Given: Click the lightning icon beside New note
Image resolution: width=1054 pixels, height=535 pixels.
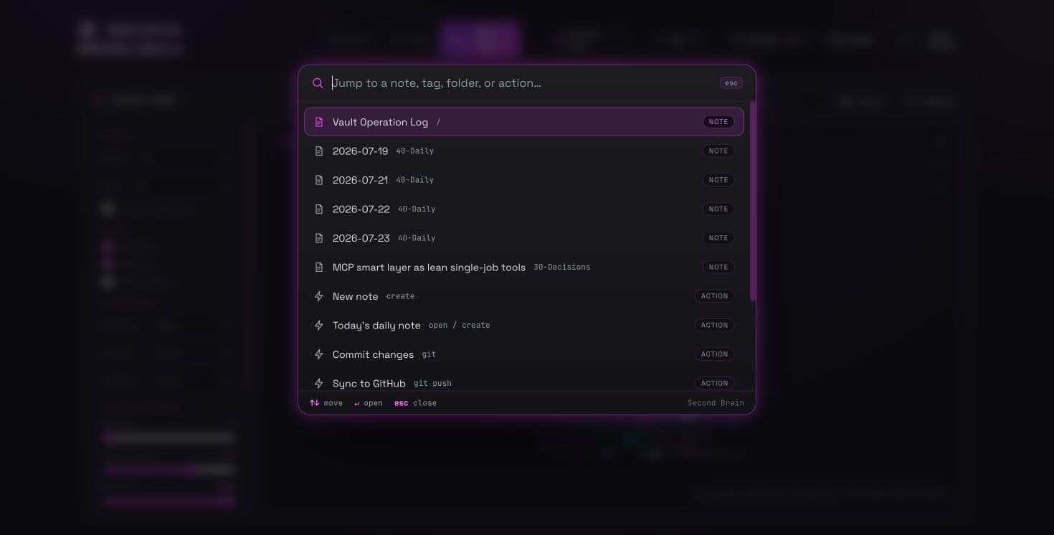Looking at the screenshot, I should (319, 296).
